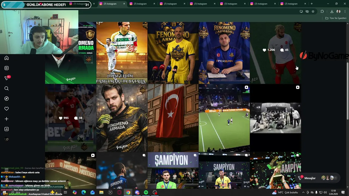
Task: Open Reels from the Instagram sidebar
Action: [7, 68]
